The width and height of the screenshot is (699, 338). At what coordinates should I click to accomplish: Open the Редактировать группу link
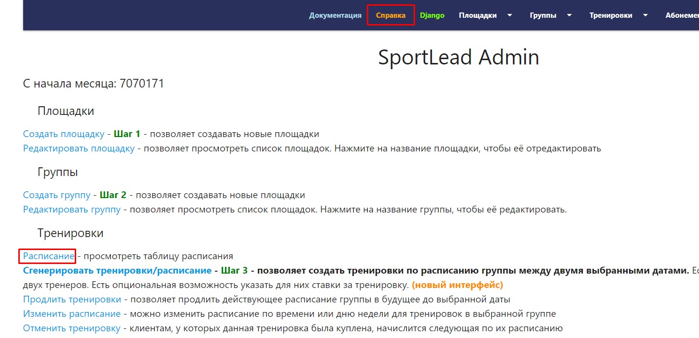point(71,210)
